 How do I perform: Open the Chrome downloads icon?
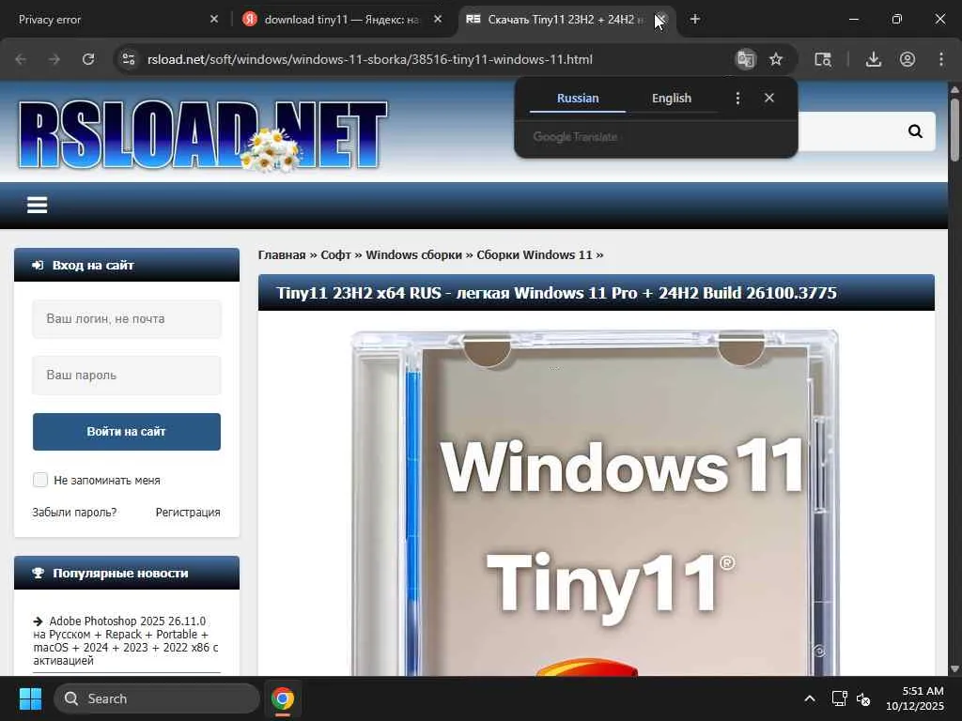pos(873,59)
